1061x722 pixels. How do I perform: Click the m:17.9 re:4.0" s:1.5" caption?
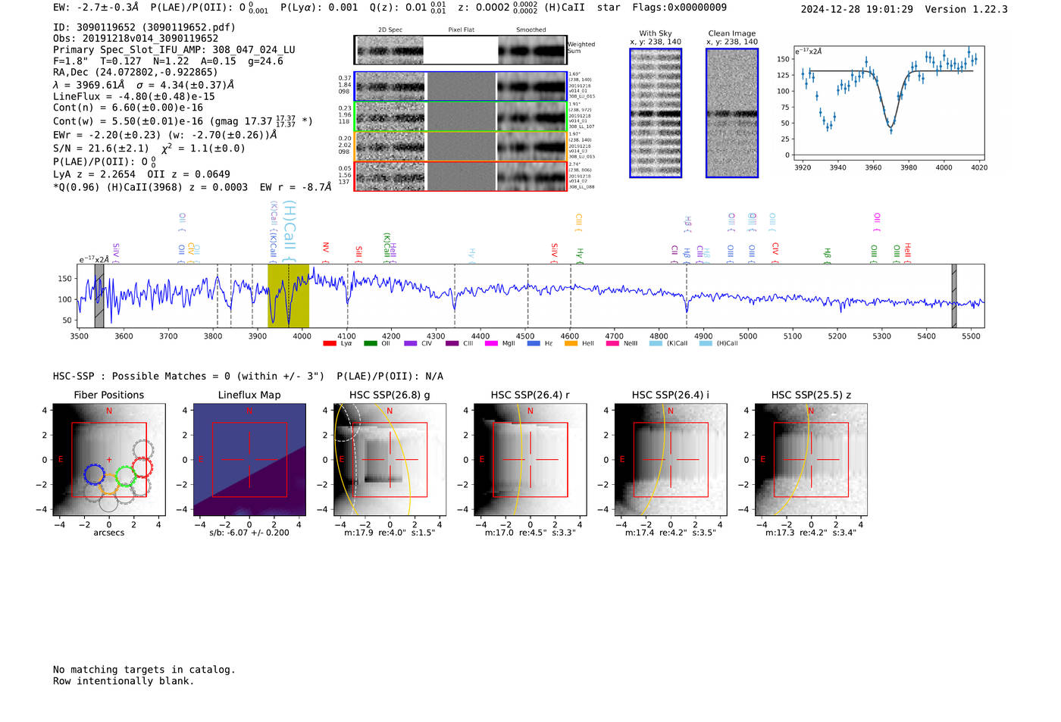click(390, 533)
